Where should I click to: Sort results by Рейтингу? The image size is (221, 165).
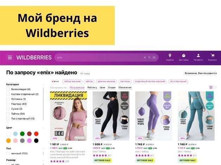(x=92, y=87)
